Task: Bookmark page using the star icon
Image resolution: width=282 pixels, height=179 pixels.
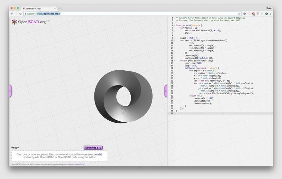Action: click(x=239, y=14)
